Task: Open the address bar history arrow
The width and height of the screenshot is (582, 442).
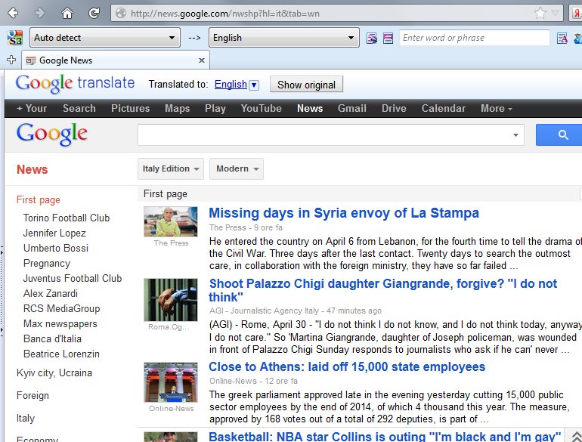Action: 555,14
